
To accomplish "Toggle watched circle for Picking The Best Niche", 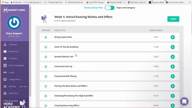I will pos(46,86).
